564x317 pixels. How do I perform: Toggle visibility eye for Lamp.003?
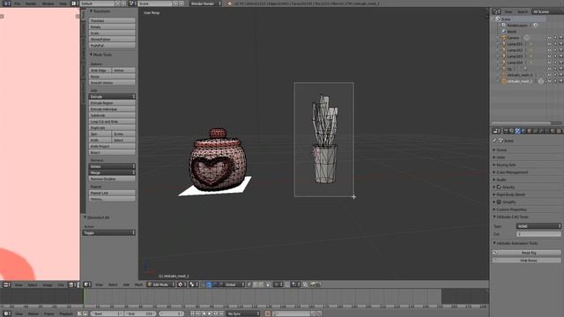tap(549, 56)
